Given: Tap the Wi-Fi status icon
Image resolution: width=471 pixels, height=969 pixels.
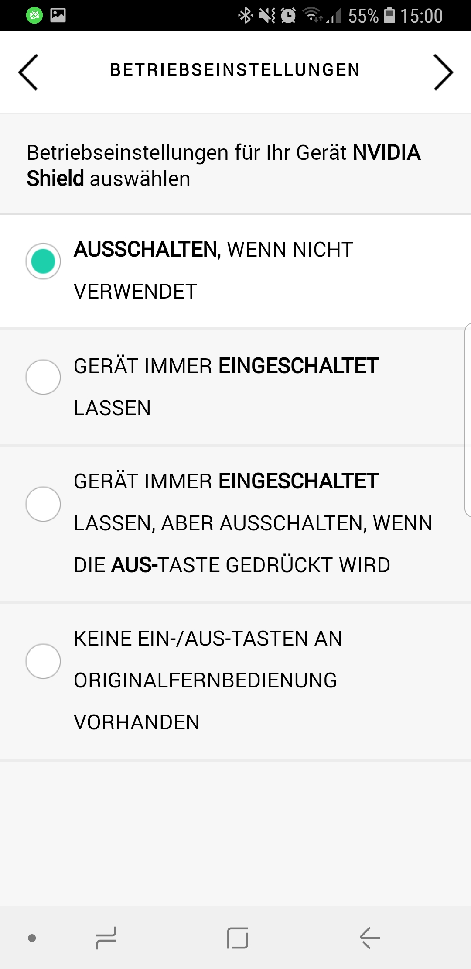Looking at the screenshot, I should (x=313, y=16).
